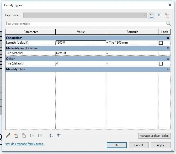Move the parameter down with arrow icon
The image size is (176, 154).
point(40,135)
